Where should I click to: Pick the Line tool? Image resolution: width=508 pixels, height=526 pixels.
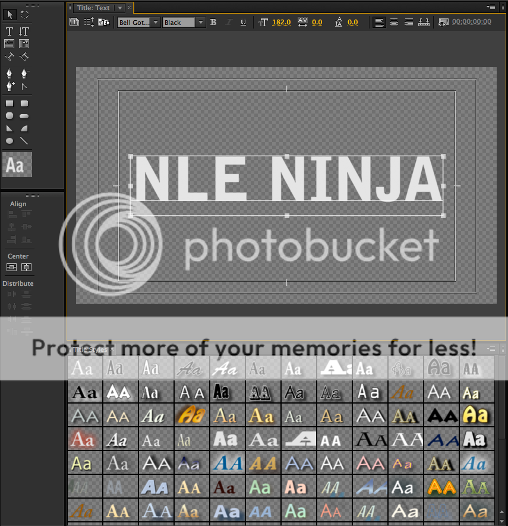[24, 140]
